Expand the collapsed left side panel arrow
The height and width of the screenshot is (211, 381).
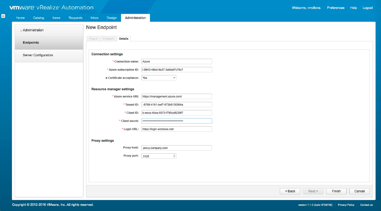pos(3,16)
